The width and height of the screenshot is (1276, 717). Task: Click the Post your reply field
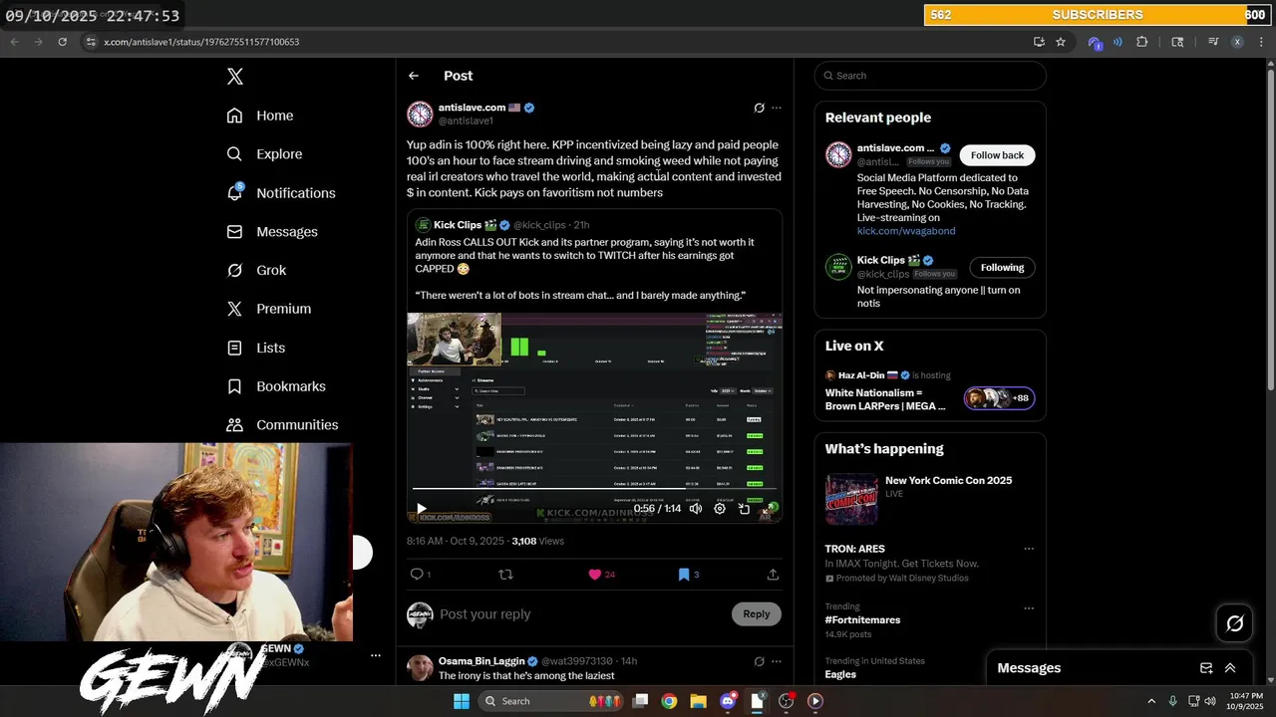(x=578, y=614)
